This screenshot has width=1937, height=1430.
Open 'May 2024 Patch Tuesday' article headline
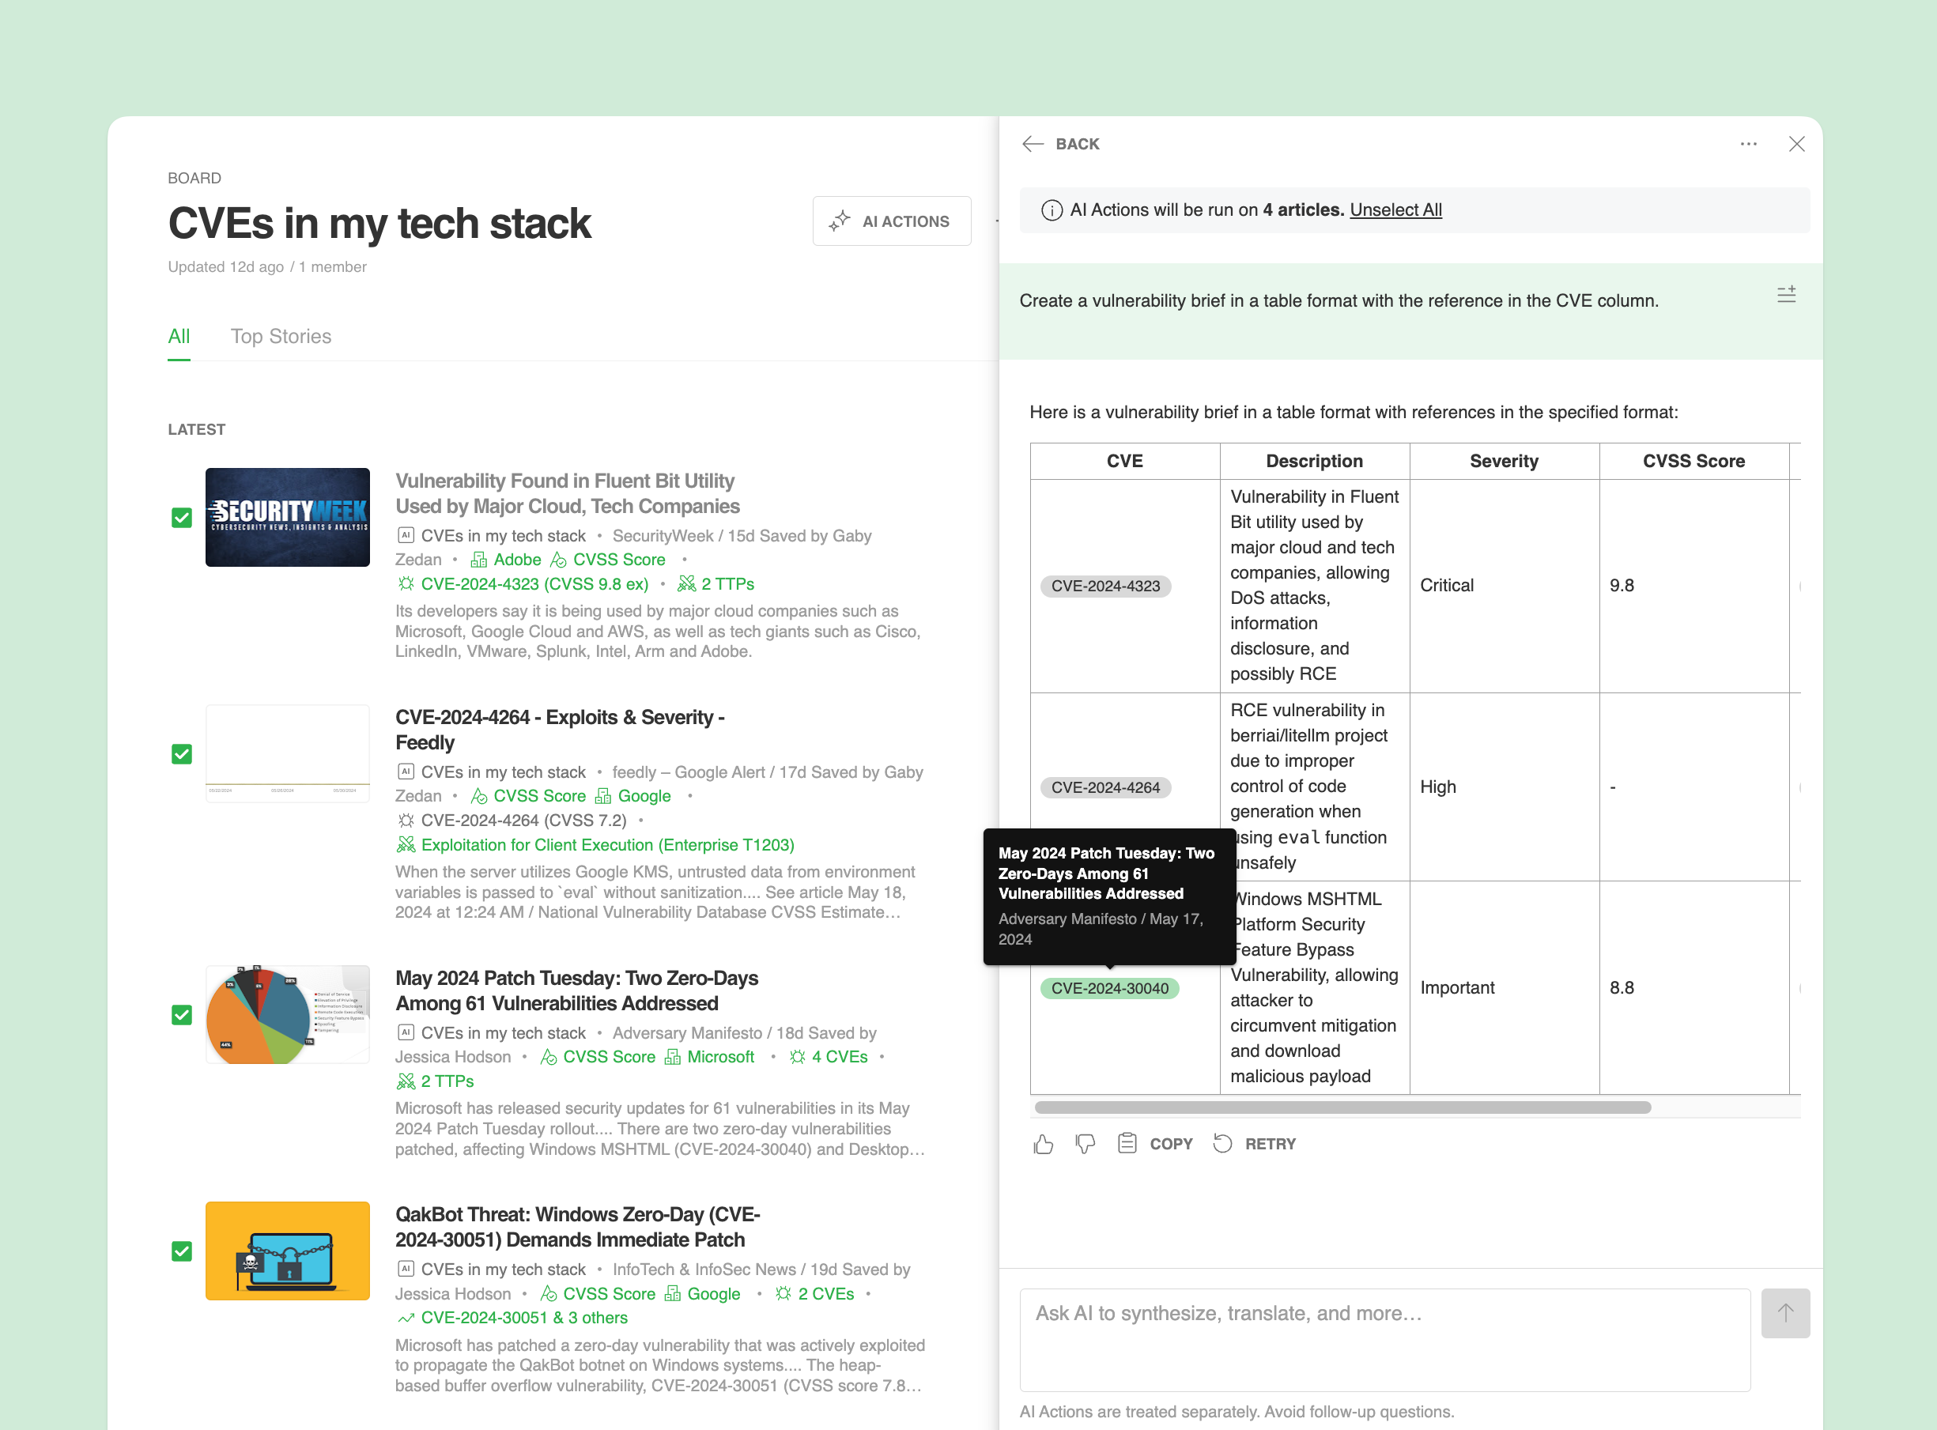tap(576, 990)
